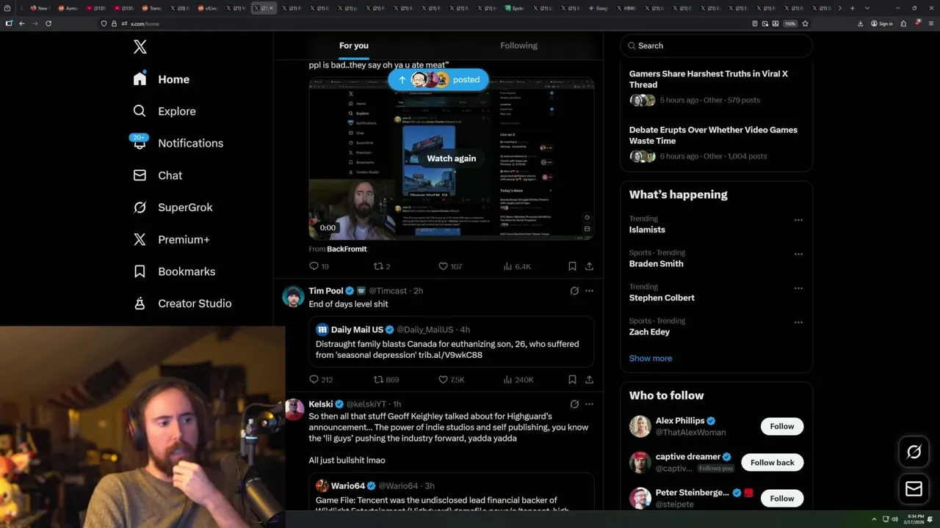The image size is (940, 528).
Task: Open more options on Tim Pool's post
Action: tap(589, 291)
